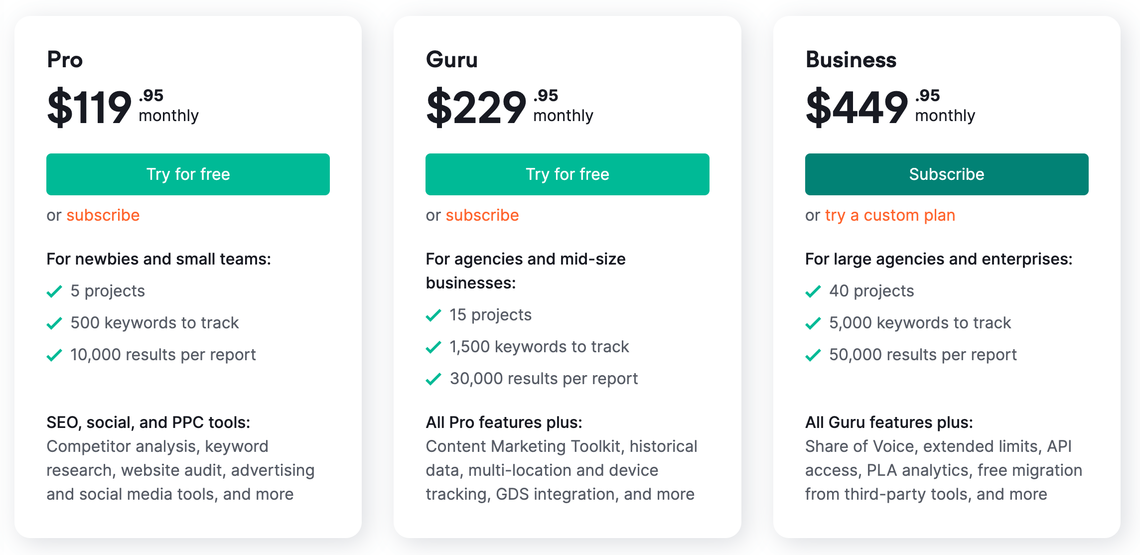
Task: Click the checkmark beside 50,000 results per report
Action: point(813,355)
